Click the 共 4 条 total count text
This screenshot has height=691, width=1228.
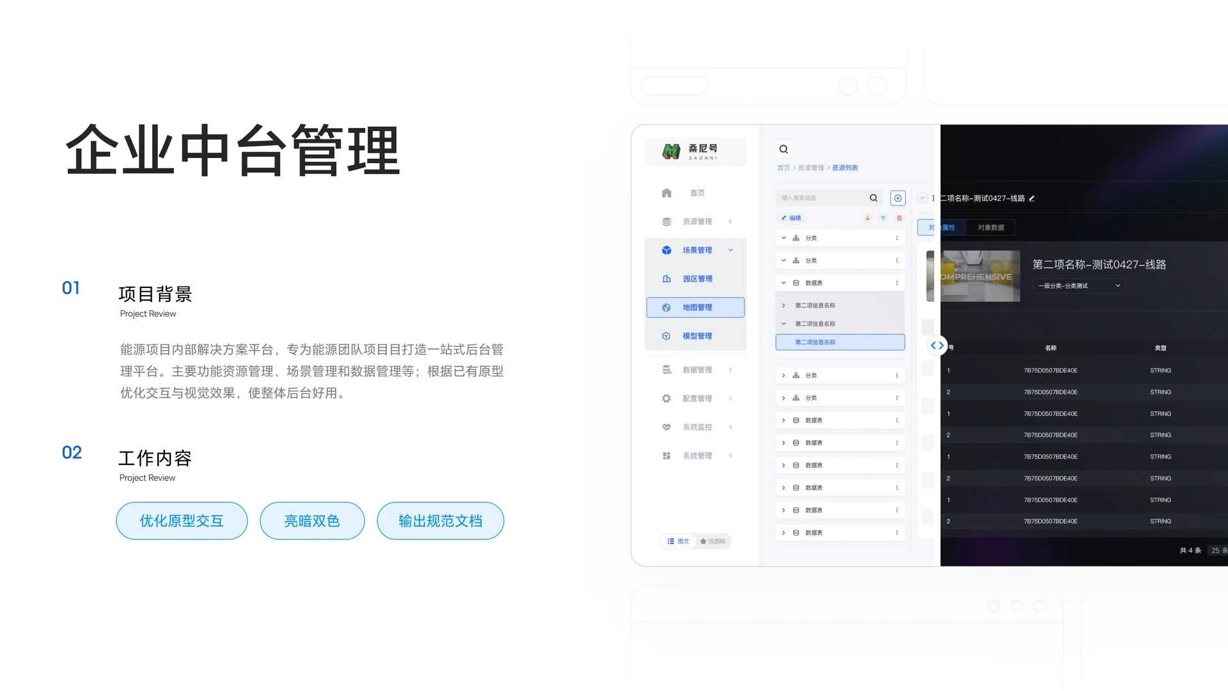tap(1190, 550)
